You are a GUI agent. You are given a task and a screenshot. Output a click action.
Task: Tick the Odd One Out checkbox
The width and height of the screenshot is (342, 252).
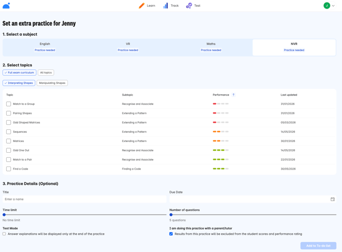pyautogui.click(x=9, y=150)
